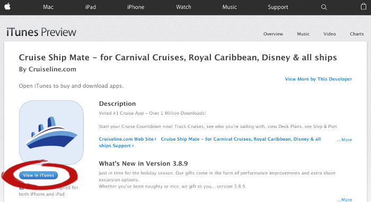Open the Support menu item

[x=278, y=7]
